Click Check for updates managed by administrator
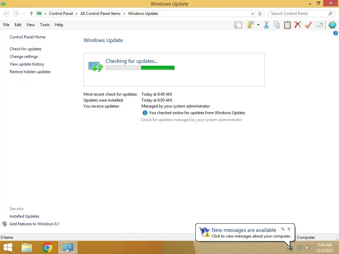339x254 pixels. pyautogui.click(x=191, y=120)
